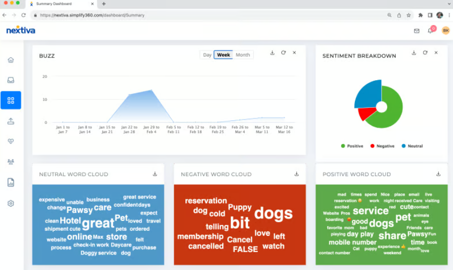The width and height of the screenshot is (453, 270).
Task: Click the word 'great' in neutral cloud
Action: tap(98, 223)
